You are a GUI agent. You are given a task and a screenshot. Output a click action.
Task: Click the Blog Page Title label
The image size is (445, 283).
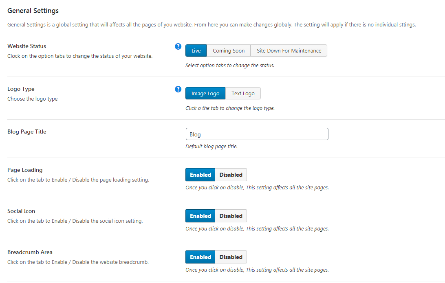pos(27,132)
